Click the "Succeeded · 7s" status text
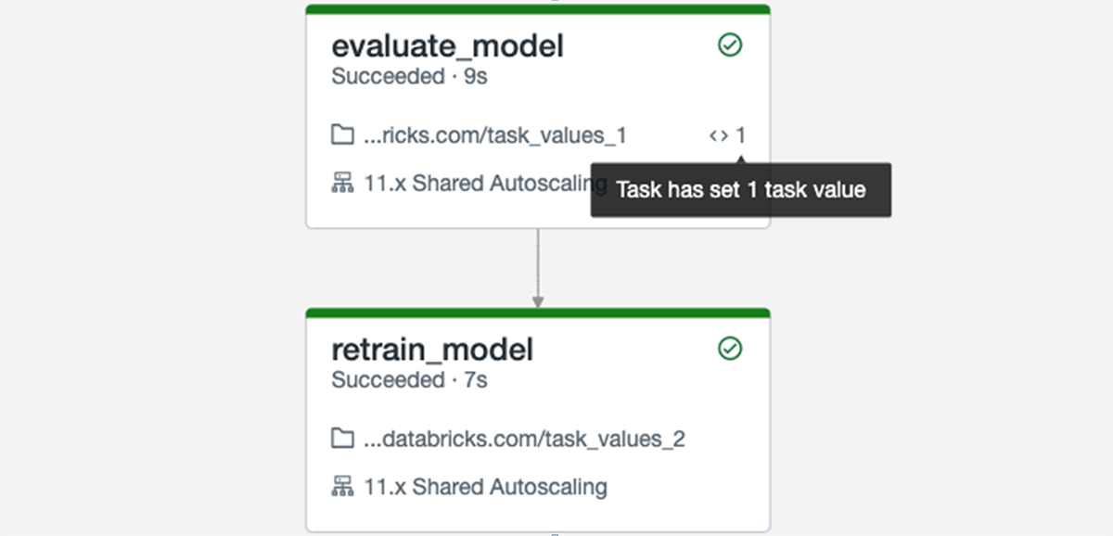Screen dimensions: 1113x536 pos(409,380)
